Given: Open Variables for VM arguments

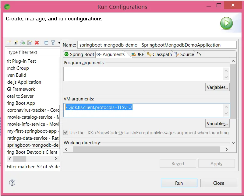Looking at the screenshot, I should click(217, 124).
